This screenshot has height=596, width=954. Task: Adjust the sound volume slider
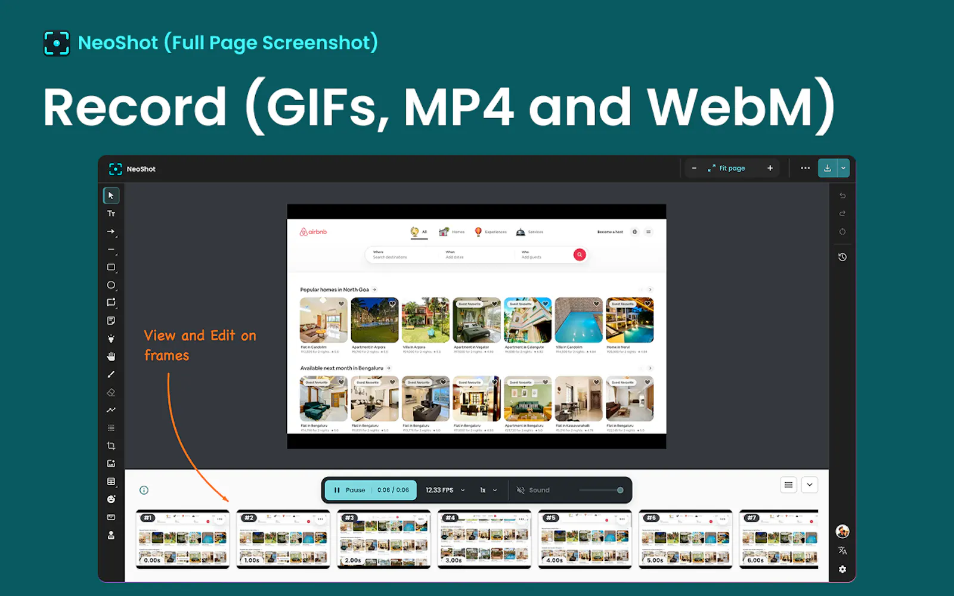[601, 490]
